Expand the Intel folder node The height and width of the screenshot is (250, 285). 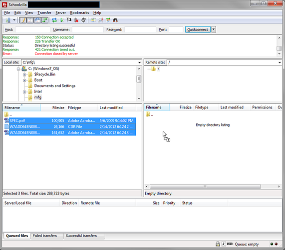pyautogui.click(x=24, y=92)
